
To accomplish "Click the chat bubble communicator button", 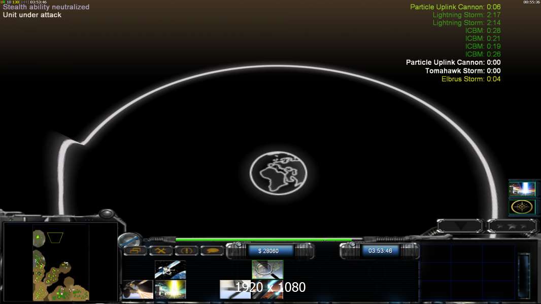I will pos(212,251).
